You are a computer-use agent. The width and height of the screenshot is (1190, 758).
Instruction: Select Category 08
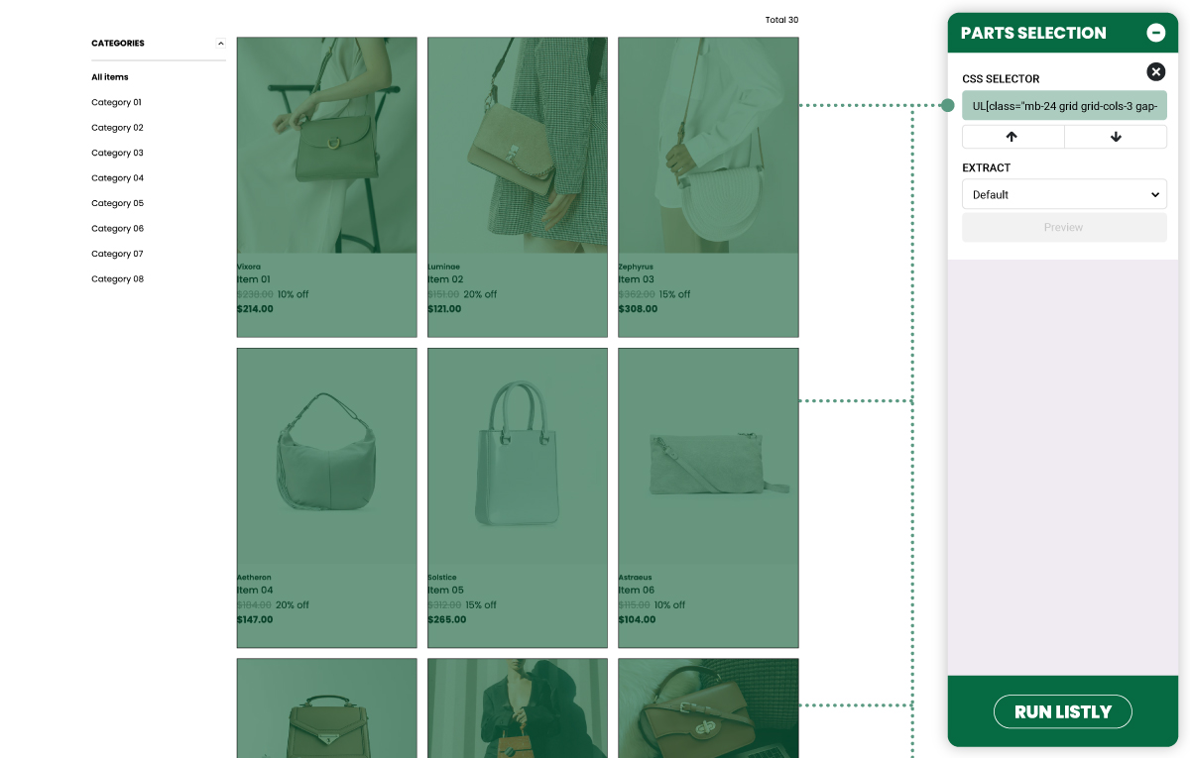point(117,279)
